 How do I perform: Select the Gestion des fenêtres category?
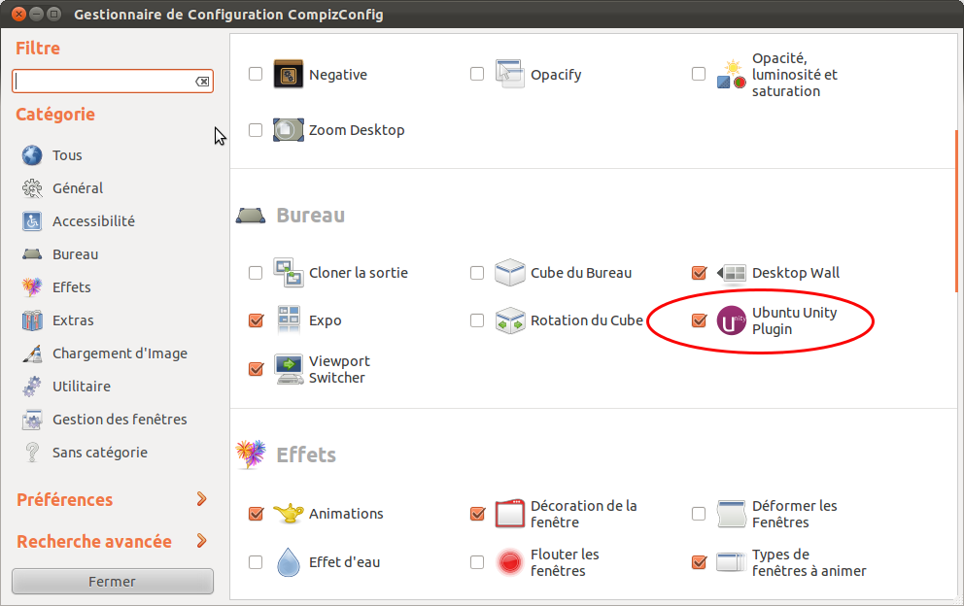119,420
